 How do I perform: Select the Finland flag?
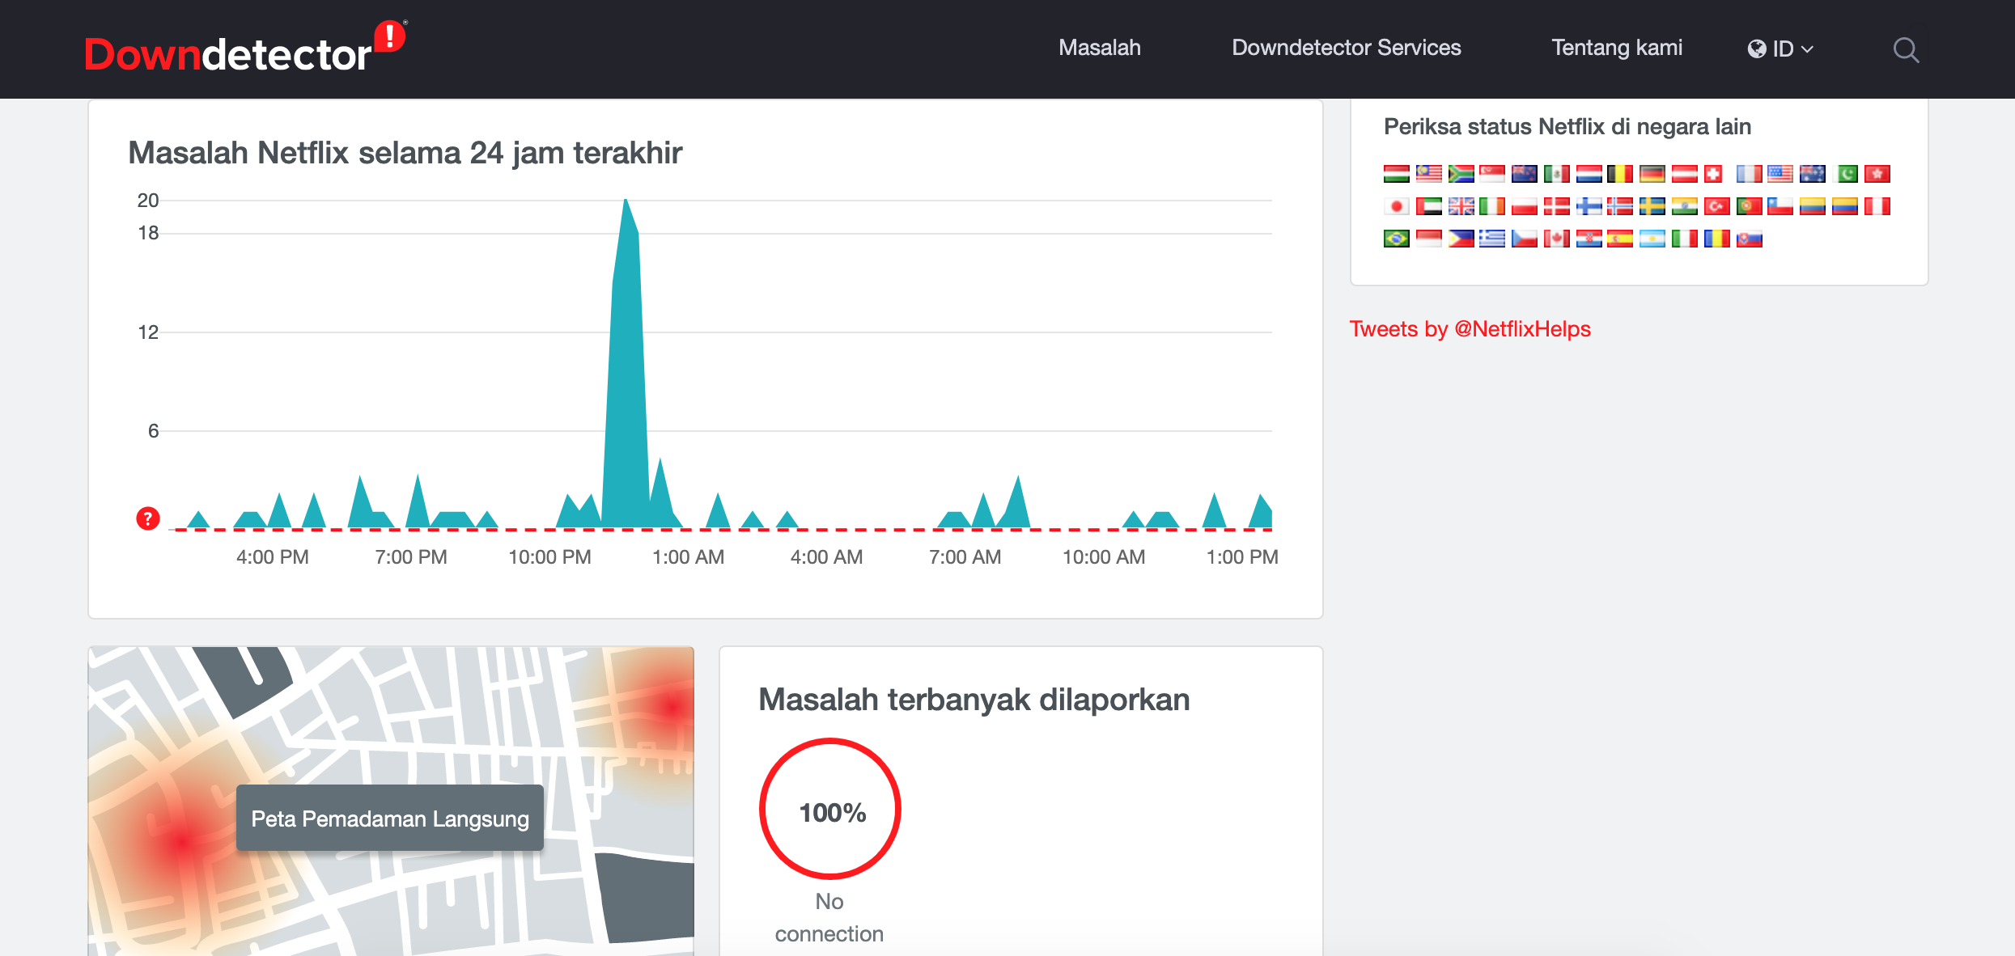coord(1589,206)
